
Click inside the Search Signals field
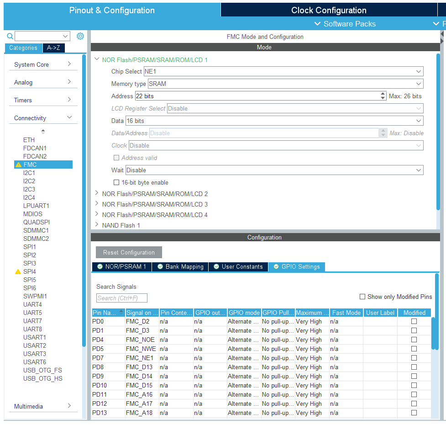click(121, 297)
